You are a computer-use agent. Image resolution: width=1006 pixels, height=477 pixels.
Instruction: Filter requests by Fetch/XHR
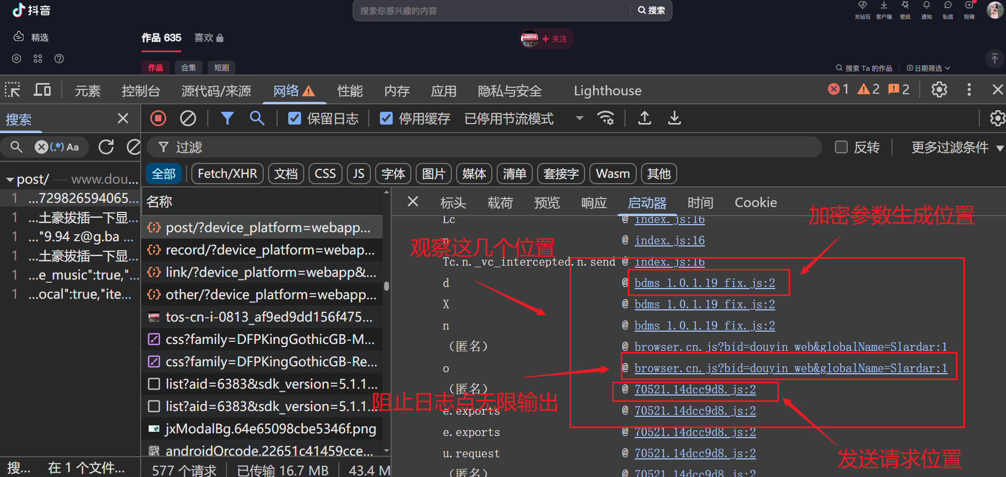pos(228,174)
